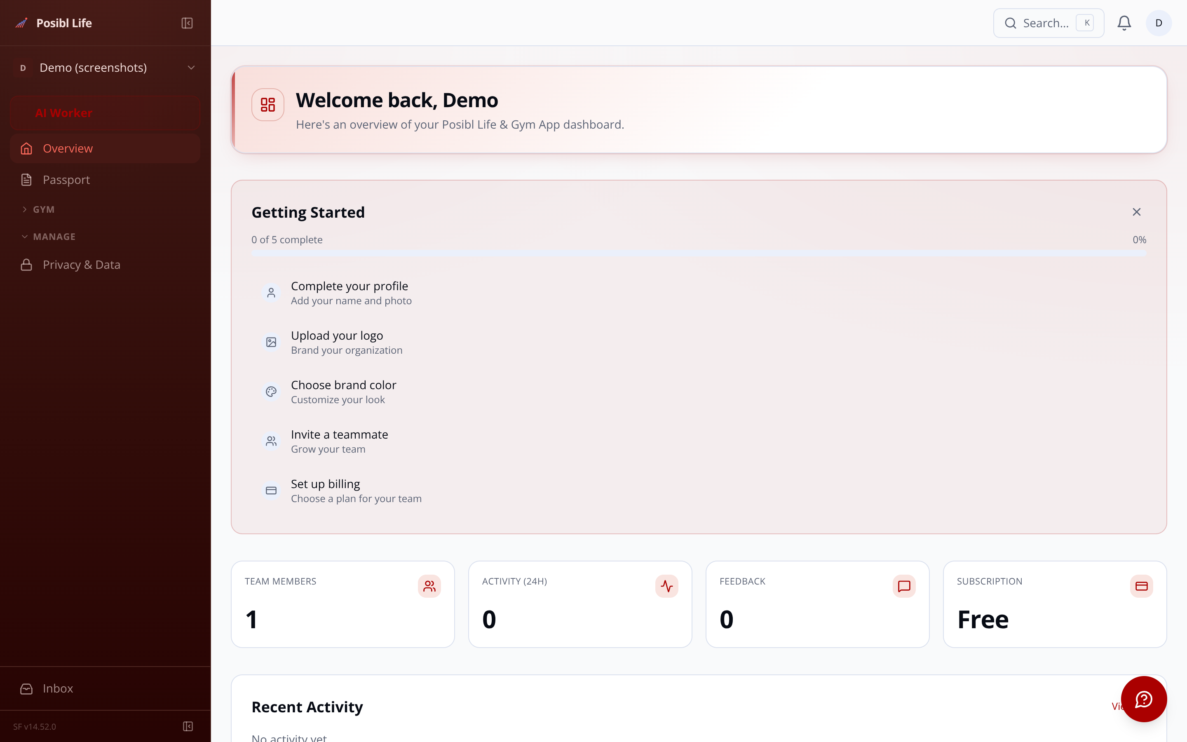This screenshot has width=1187, height=742.
Task: Click the Getting Started progress bar
Action: click(699, 253)
